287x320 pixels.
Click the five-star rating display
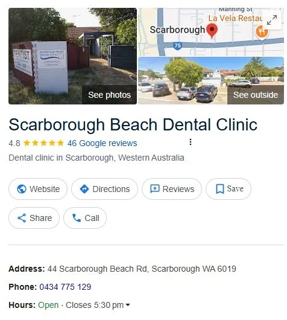[43, 143]
